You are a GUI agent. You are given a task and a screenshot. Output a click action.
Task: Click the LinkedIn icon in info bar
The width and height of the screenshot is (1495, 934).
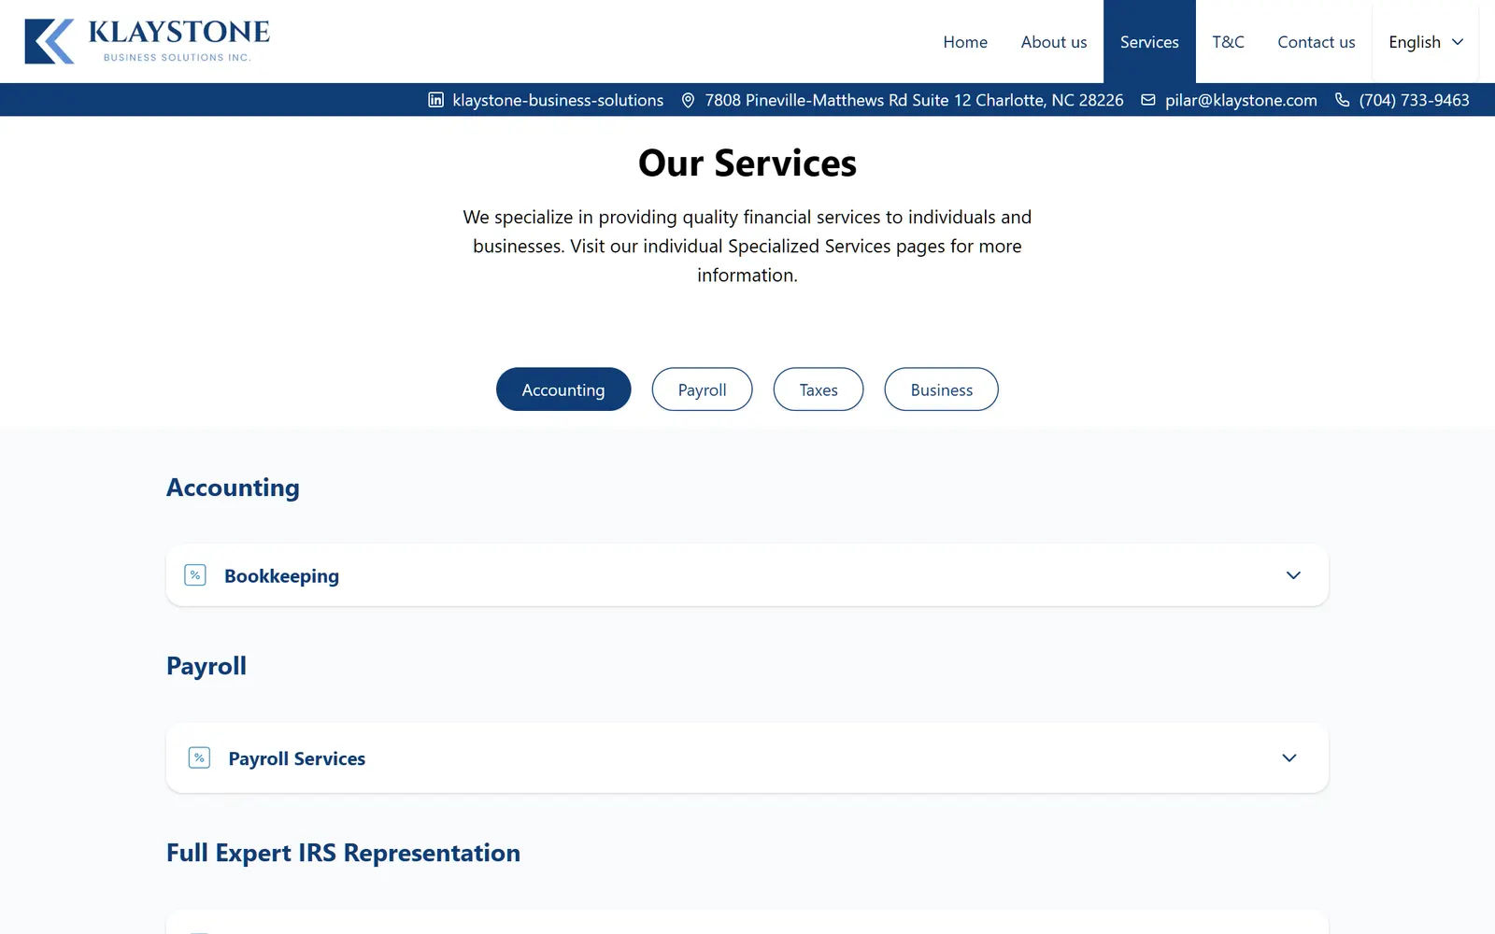pyautogui.click(x=435, y=100)
